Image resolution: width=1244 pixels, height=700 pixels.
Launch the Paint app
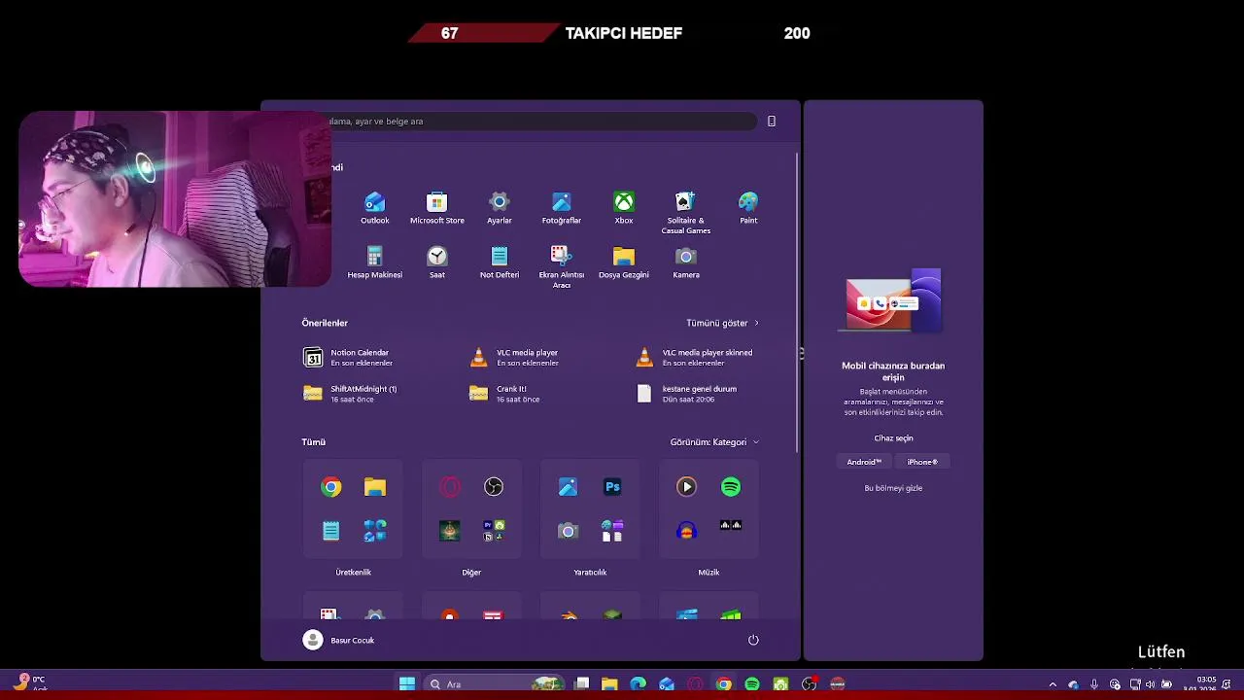pos(748,208)
